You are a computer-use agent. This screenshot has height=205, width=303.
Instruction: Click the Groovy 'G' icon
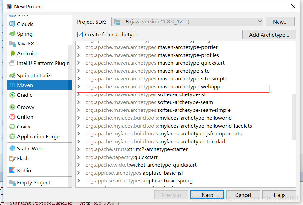click(12, 107)
